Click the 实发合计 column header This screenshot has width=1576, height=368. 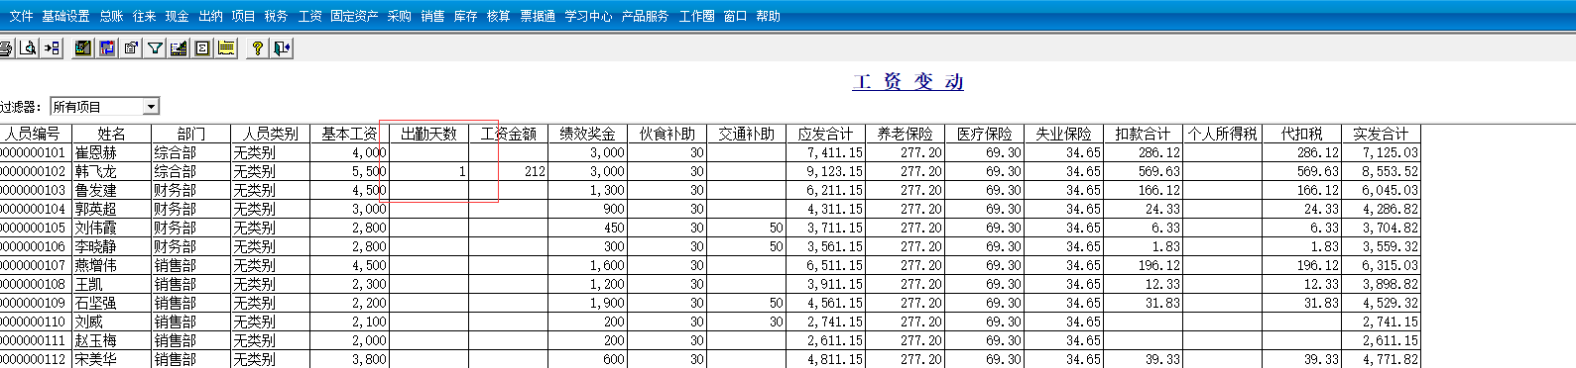[x=1381, y=134]
